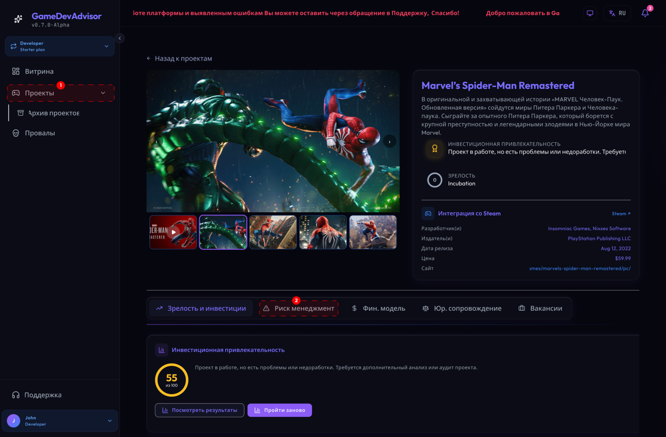
Task: Open the Developer Starter plan switcher
Action: (x=60, y=47)
